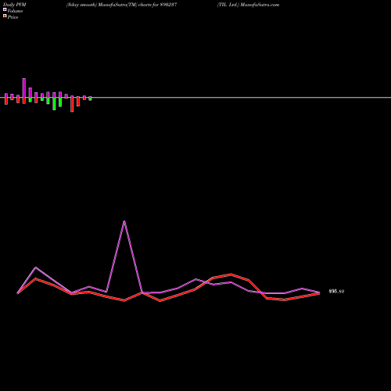The width and height of the screenshot is (391, 391).
Task: Click the peak of the magenta volume line
Action: [124, 221]
